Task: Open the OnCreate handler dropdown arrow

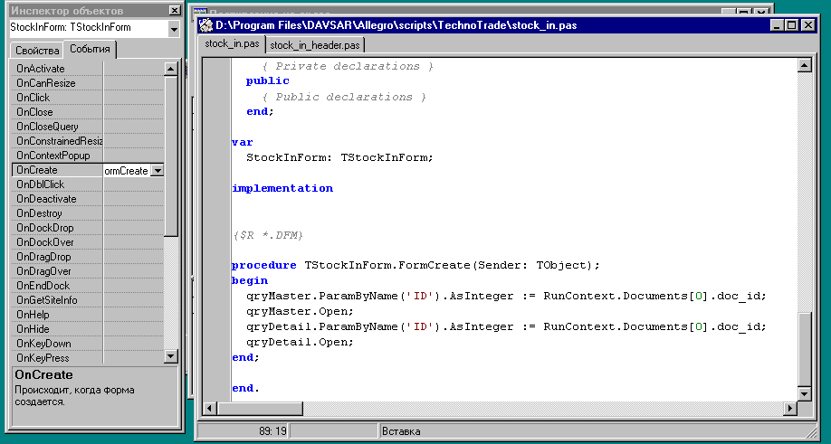Action: click(158, 170)
